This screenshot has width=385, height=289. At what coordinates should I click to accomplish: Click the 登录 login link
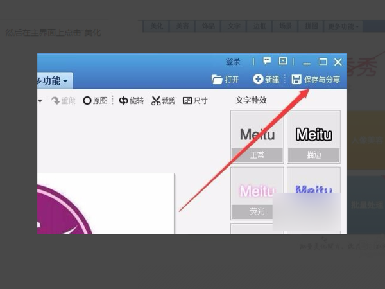tap(233, 62)
